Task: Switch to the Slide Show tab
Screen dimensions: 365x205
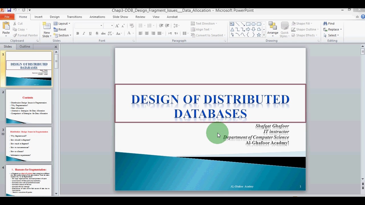Action: coord(120,17)
